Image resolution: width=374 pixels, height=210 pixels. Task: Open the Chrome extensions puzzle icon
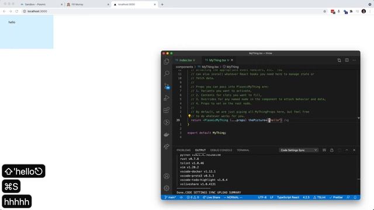(351, 11)
